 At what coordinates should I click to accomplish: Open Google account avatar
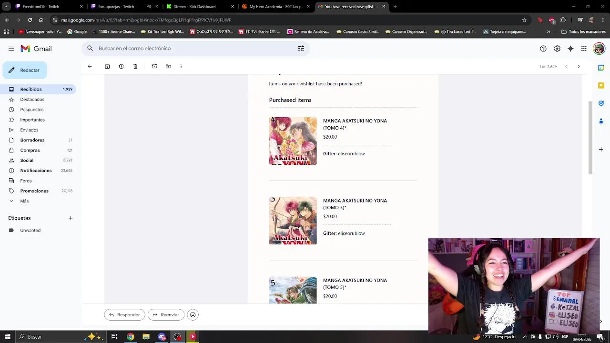pos(599,49)
